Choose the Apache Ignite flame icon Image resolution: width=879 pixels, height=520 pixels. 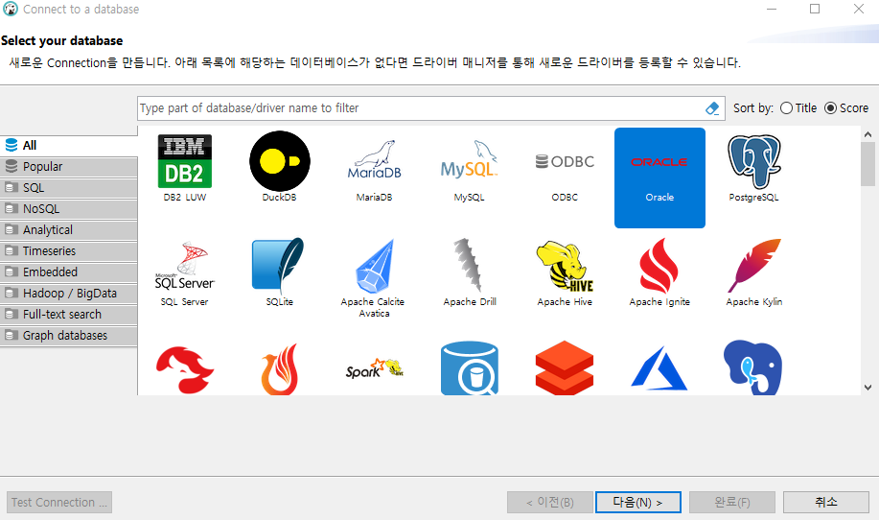pyautogui.click(x=659, y=266)
